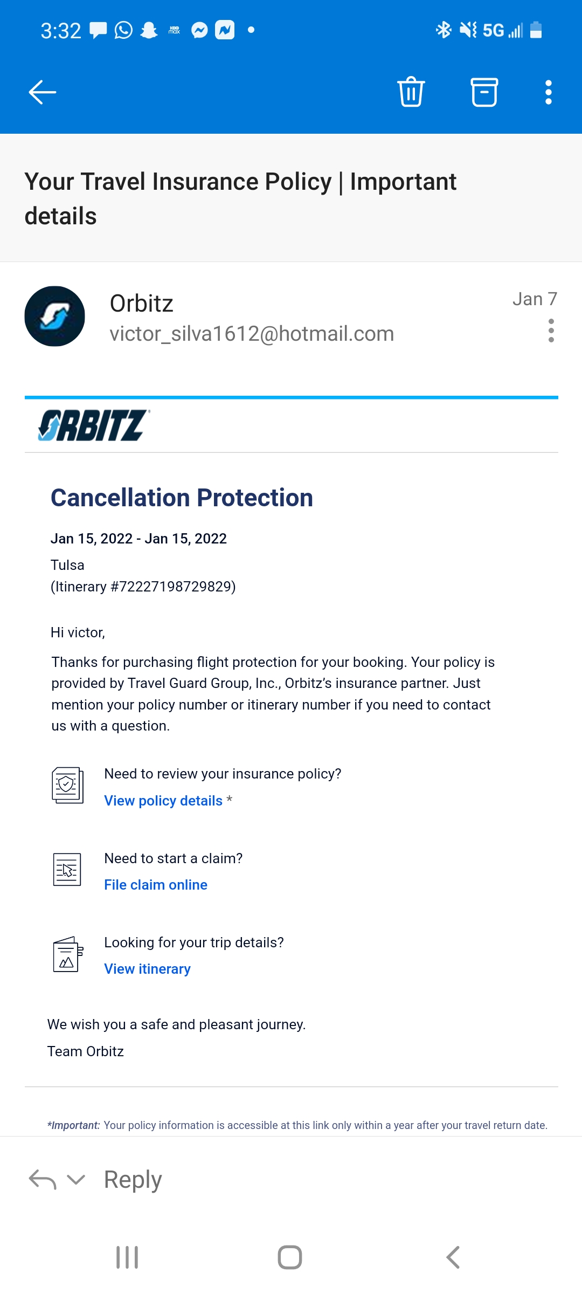Open the top toolbar overflow menu
The image size is (582, 1294).
pyautogui.click(x=548, y=92)
